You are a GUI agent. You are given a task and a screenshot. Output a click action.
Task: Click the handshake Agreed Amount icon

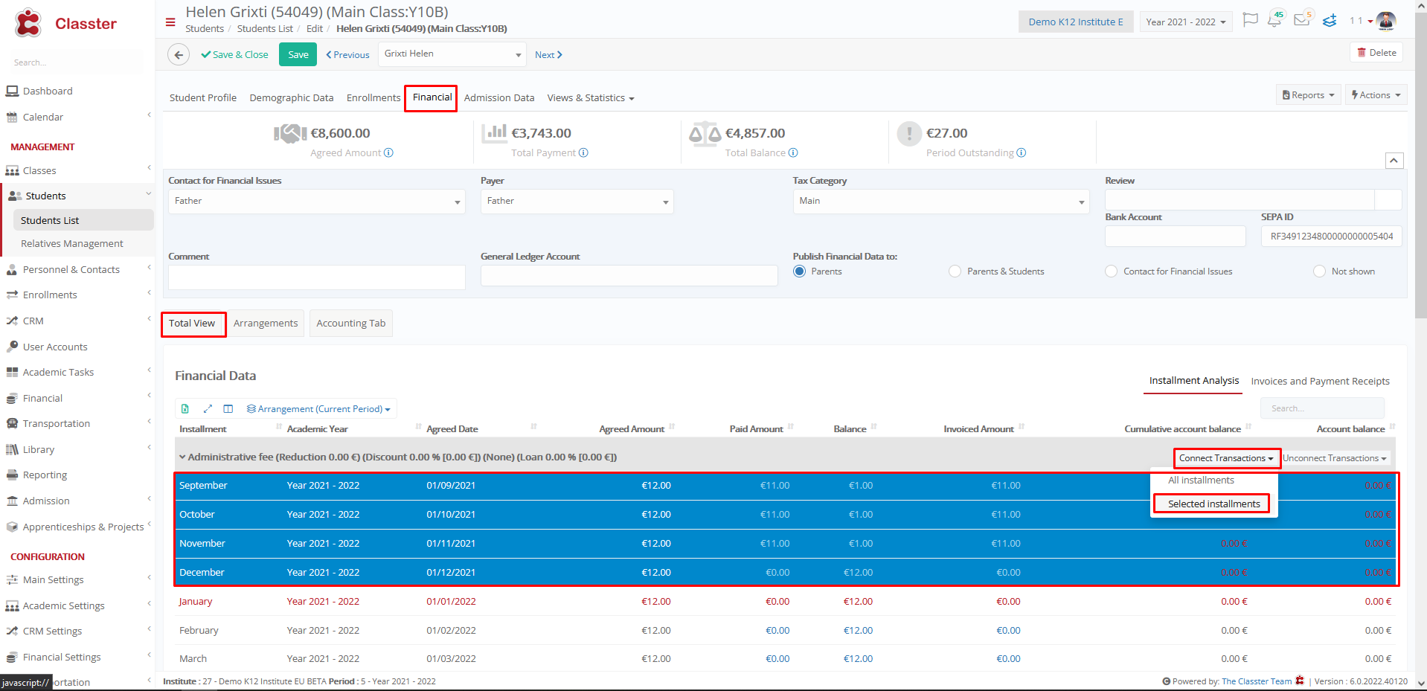(x=290, y=133)
